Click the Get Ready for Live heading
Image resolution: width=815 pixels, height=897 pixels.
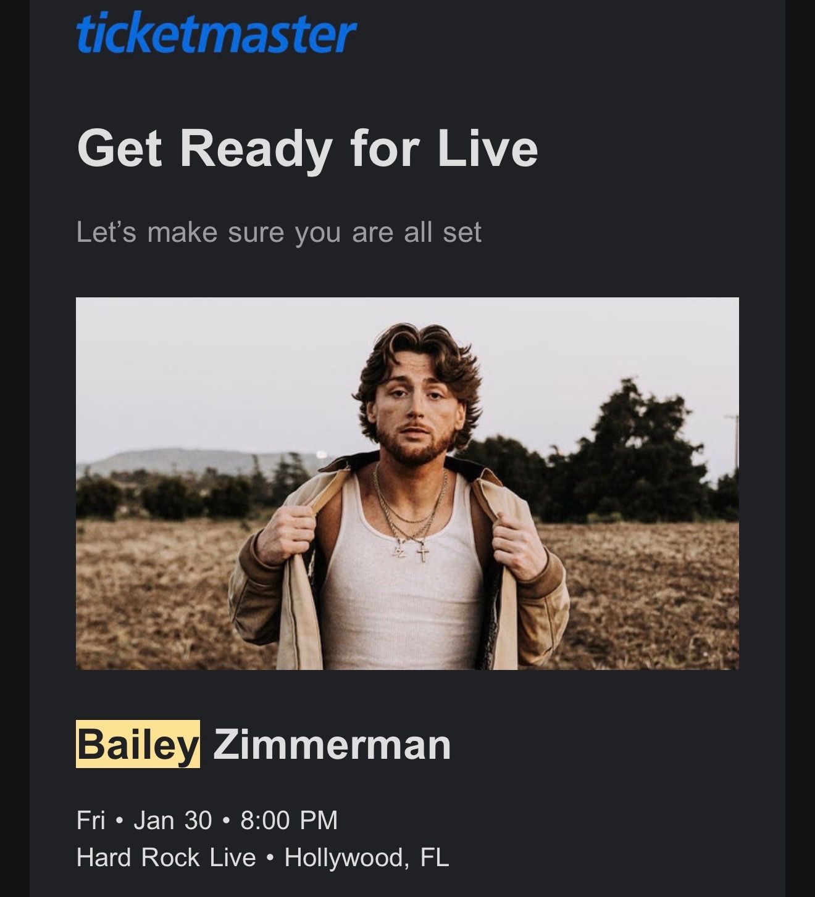307,149
